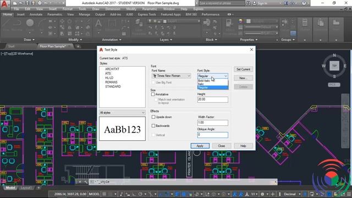Switch to the Express Tools ribbon tab
The height and width of the screenshot is (198, 352).
pyautogui.click(x=147, y=14)
